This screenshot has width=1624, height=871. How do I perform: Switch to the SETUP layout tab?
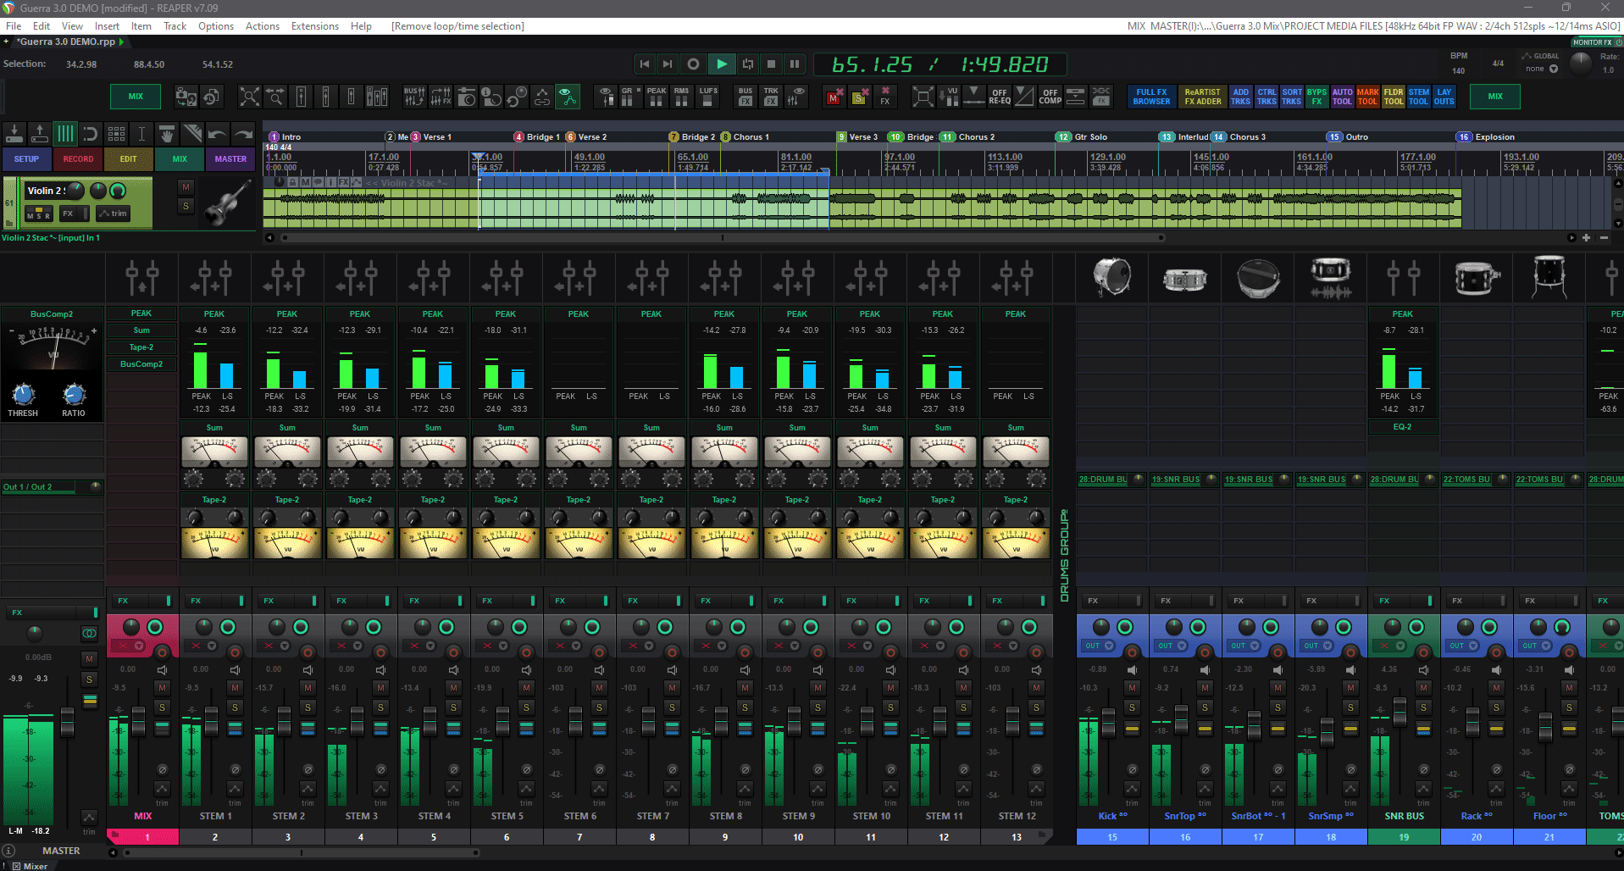pos(26,158)
